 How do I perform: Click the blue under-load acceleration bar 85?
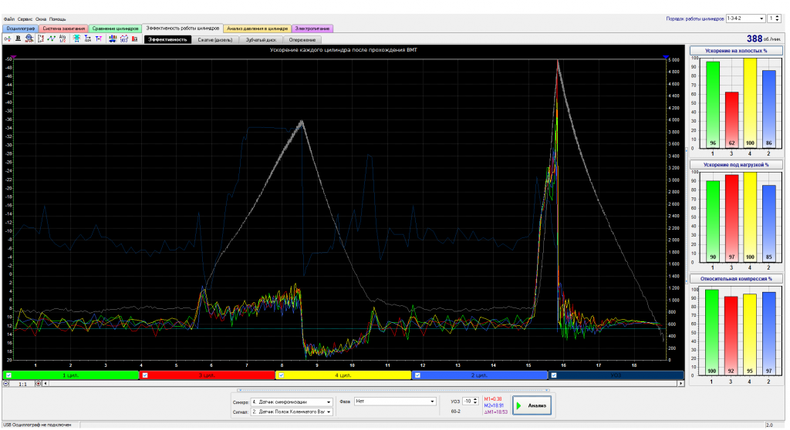(769, 223)
